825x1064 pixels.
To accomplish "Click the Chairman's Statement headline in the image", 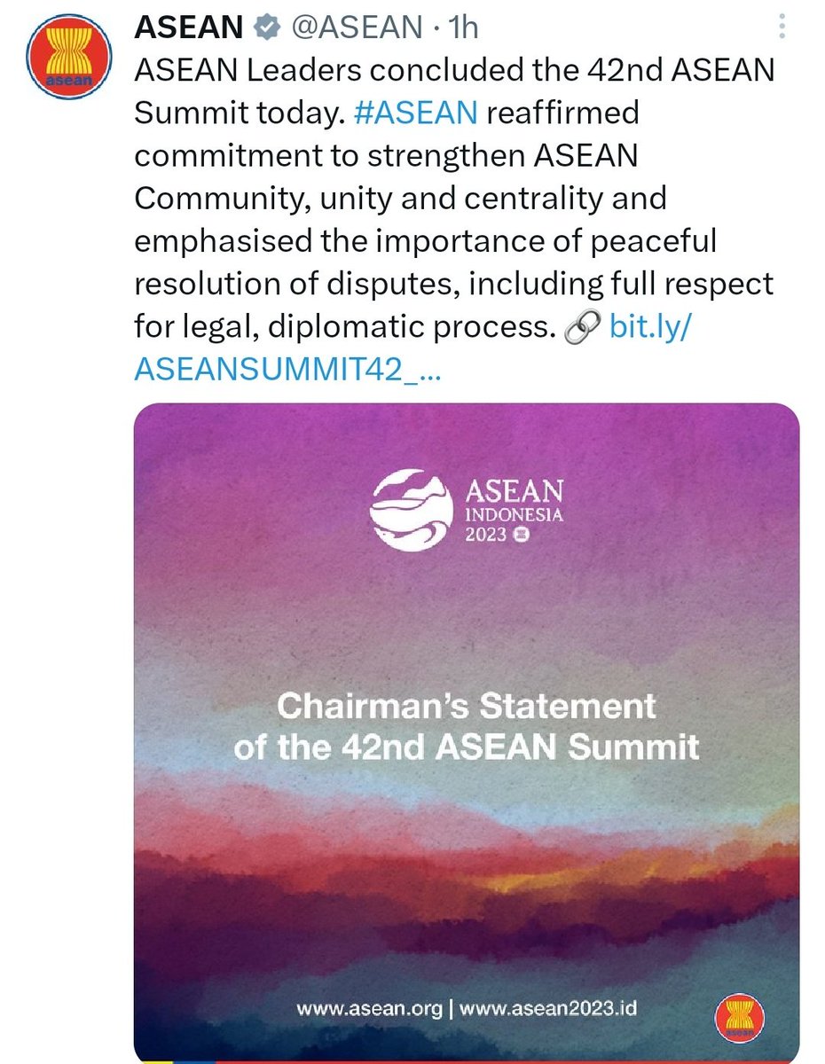I will click(467, 706).
